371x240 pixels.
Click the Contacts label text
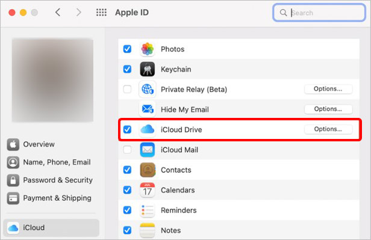pyautogui.click(x=176, y=170)
